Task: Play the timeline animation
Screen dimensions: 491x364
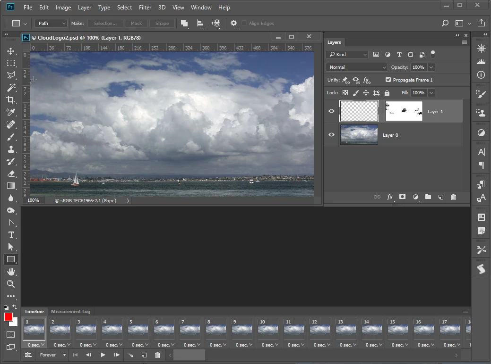Action: tap(103, 355)
